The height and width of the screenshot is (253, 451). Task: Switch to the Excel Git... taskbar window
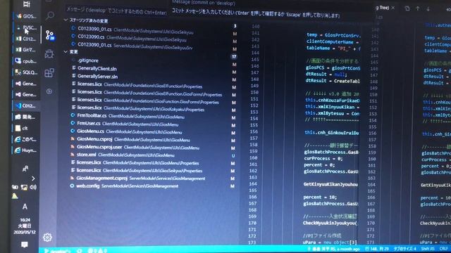(x=27, y=50)
